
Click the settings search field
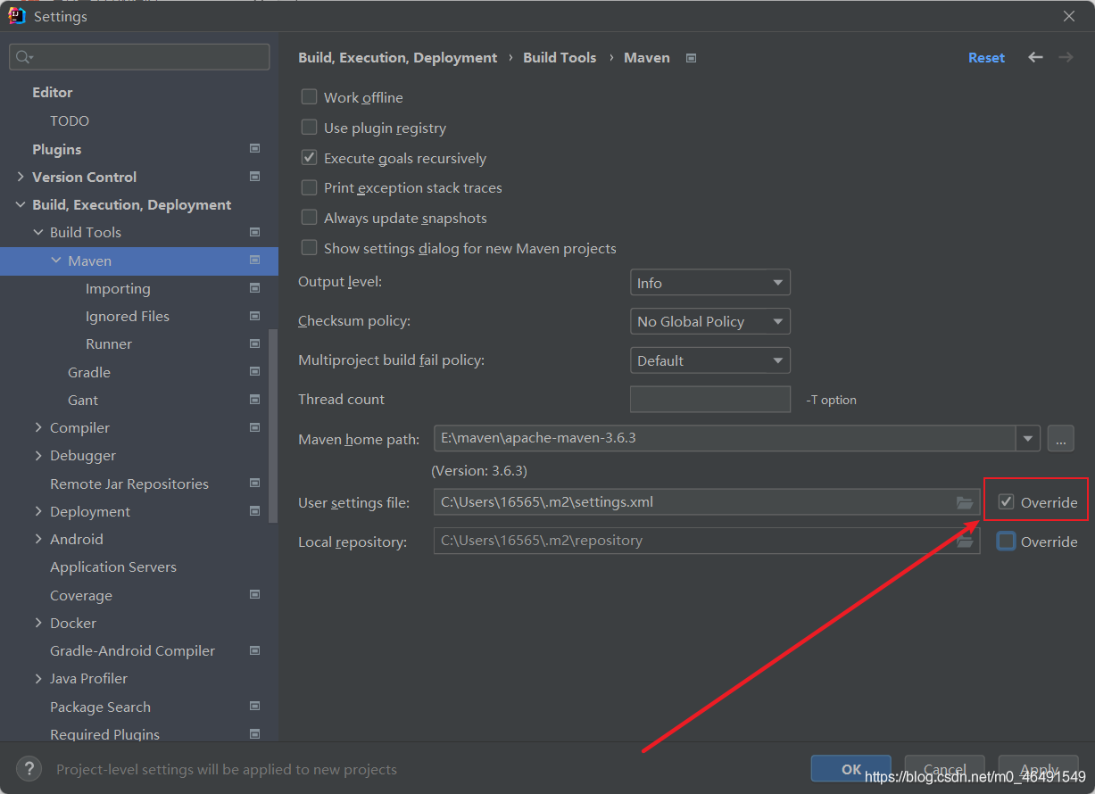[139, 57]
